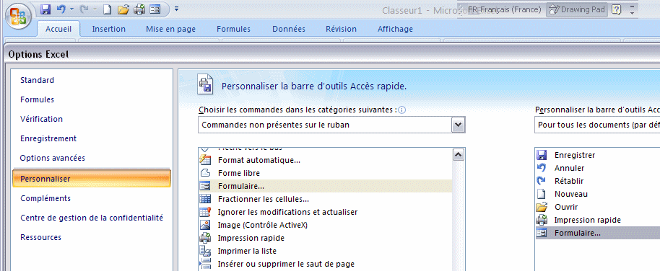The image size is (660, 271).
Task: Open the Données tab
Action: 289,29
